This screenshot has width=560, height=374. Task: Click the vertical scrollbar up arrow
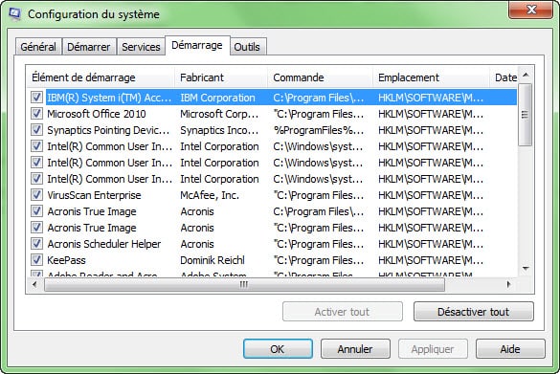[x=526, y=75]
